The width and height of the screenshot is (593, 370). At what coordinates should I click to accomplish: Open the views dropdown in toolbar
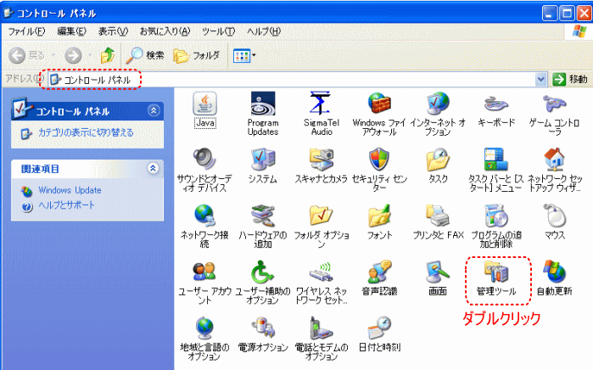click(x=244, y=55)
